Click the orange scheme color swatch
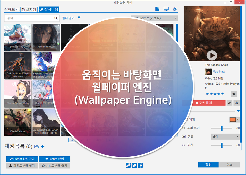 pyautogui.click(x=233, y=120)
